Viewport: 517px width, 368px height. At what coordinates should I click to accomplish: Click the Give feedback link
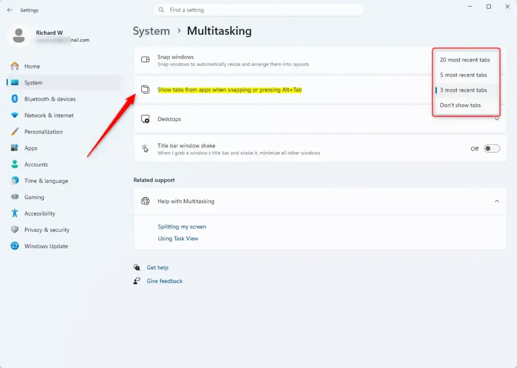[165, 281]
